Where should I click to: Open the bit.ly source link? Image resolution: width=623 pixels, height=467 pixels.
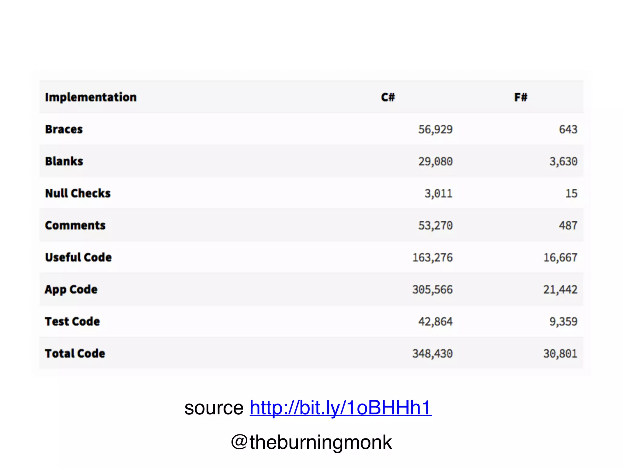pos(341,408)
